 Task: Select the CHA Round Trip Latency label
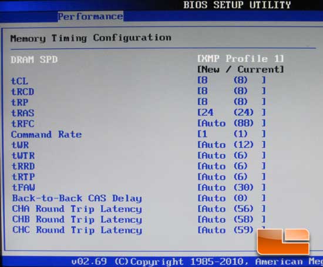78,209
